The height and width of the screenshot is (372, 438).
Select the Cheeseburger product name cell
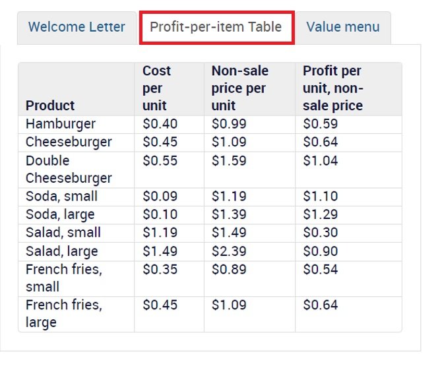69,142
